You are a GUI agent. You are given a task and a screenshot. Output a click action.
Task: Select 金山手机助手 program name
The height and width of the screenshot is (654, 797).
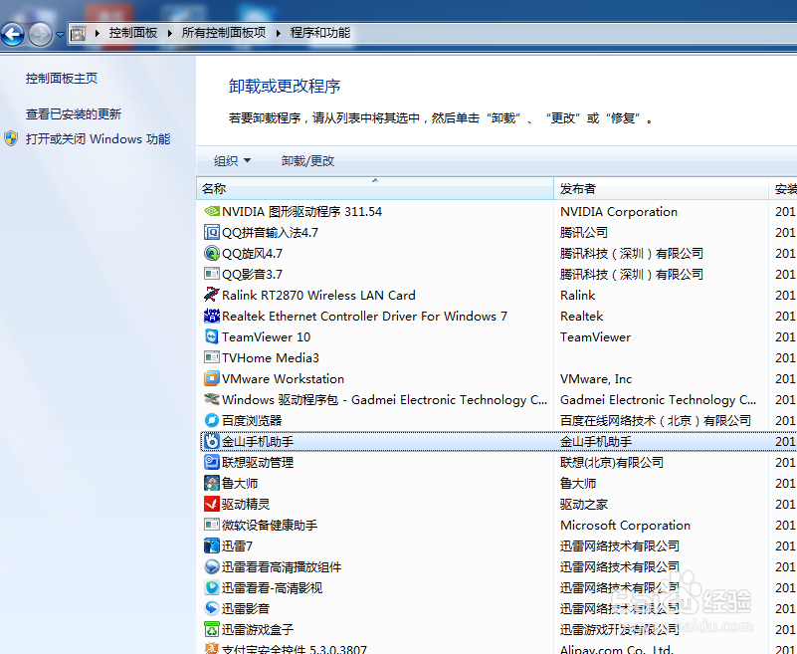258,441
